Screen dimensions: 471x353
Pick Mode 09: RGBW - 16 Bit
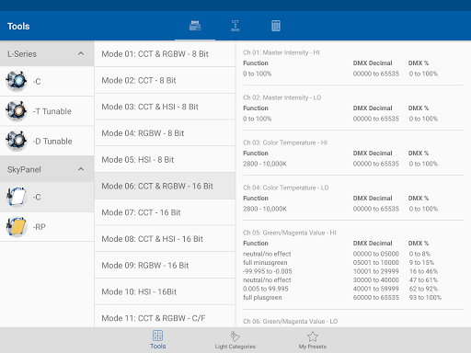tap(165, 265)
